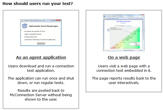Click the 'MyConnection Server Remote Agent' heading text
Viewport: 163px width, 110px height.
pyautogui.click(x=44, y=26)
